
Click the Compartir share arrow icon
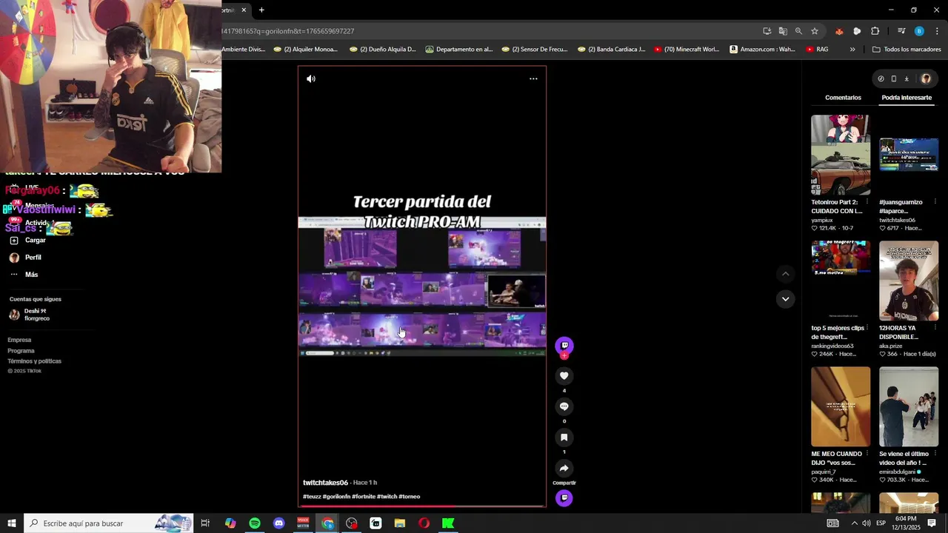tap(564, 468)
